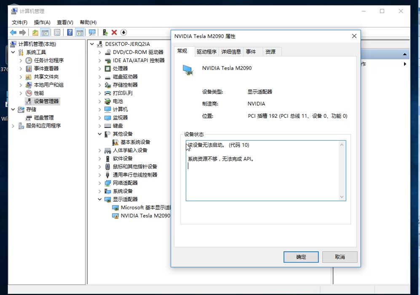
Task: Click the scroll-down arrow in the 设备状态 box
Action: pos(342,197)
